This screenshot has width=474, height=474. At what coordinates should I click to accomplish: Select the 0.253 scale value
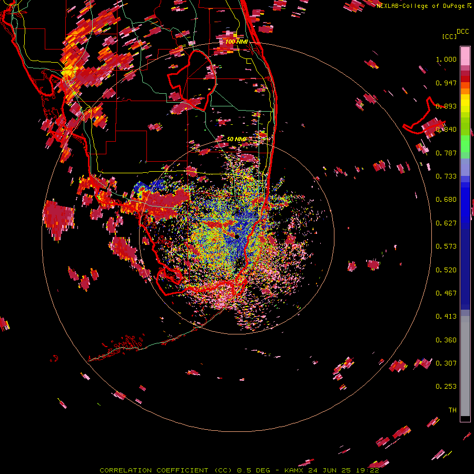click(x=446, y=387)
